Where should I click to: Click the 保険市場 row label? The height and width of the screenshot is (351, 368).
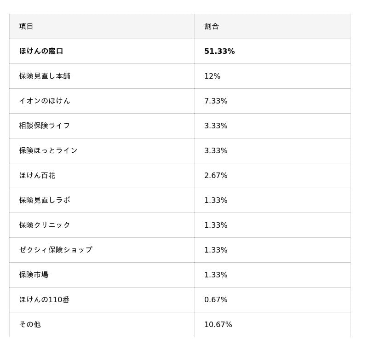click(x=34, y=275)
